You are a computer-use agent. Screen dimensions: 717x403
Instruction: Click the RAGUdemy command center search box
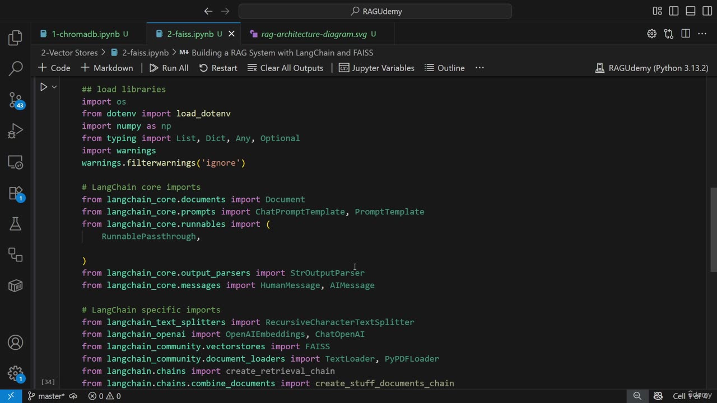click(x=375, y=11)
